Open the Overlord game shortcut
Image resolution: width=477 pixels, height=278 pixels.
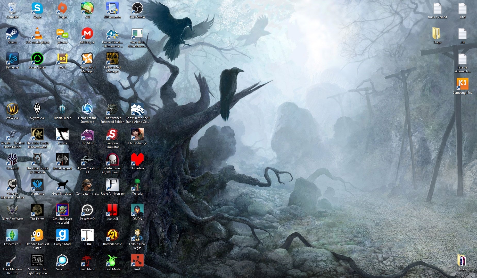pyautogui.click(x=12, y=160)
